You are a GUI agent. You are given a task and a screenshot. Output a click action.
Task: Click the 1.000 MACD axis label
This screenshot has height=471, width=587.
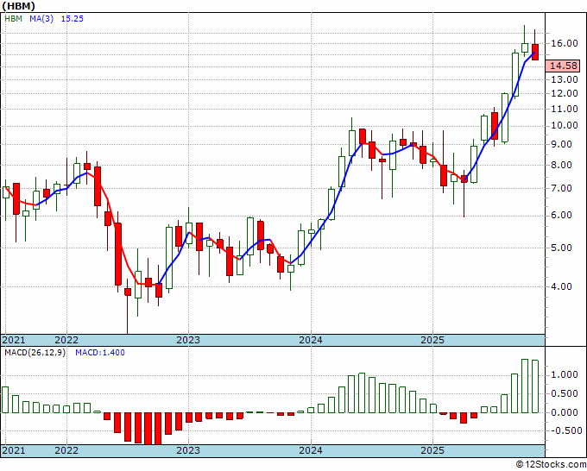click(x=565, y=375)
